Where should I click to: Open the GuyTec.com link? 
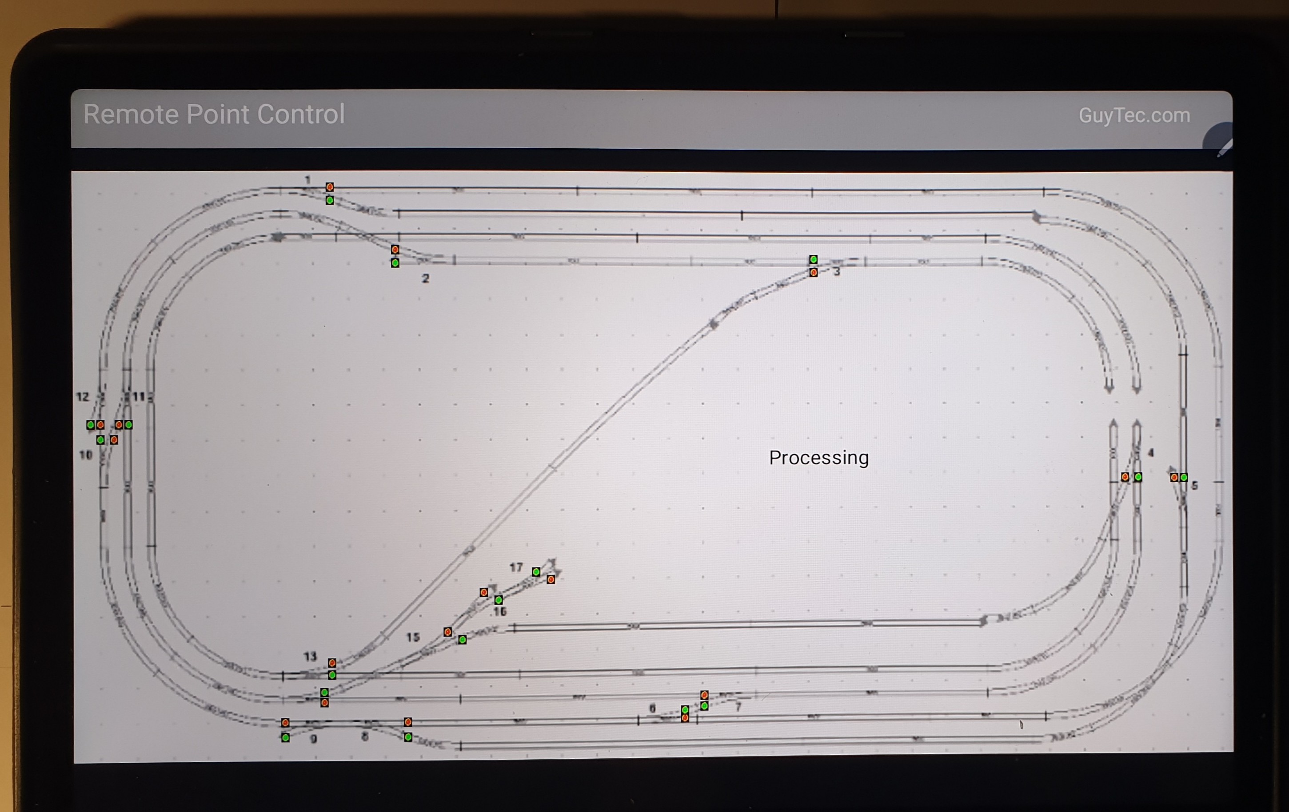point(1134,115)
